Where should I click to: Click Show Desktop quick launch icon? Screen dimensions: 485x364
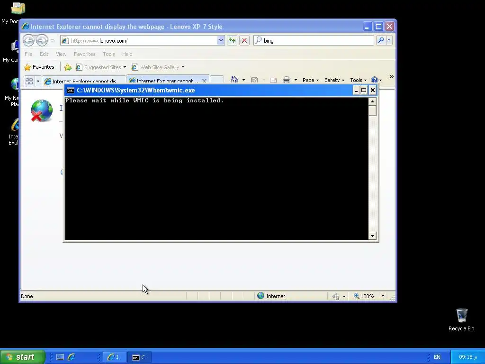coord(60,357)
